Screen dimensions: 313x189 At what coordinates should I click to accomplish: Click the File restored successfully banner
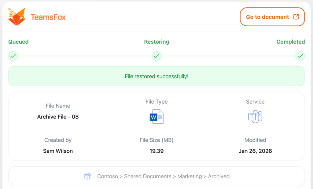point(156,76)
